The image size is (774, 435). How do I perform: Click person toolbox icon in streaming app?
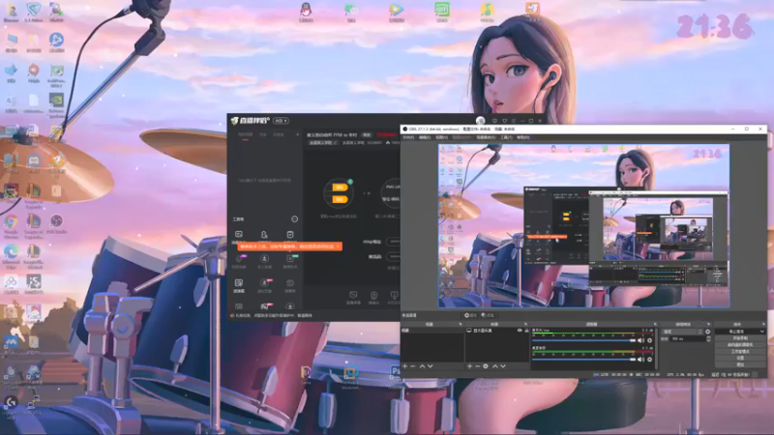pyautogui.click(x=264, y=235)
